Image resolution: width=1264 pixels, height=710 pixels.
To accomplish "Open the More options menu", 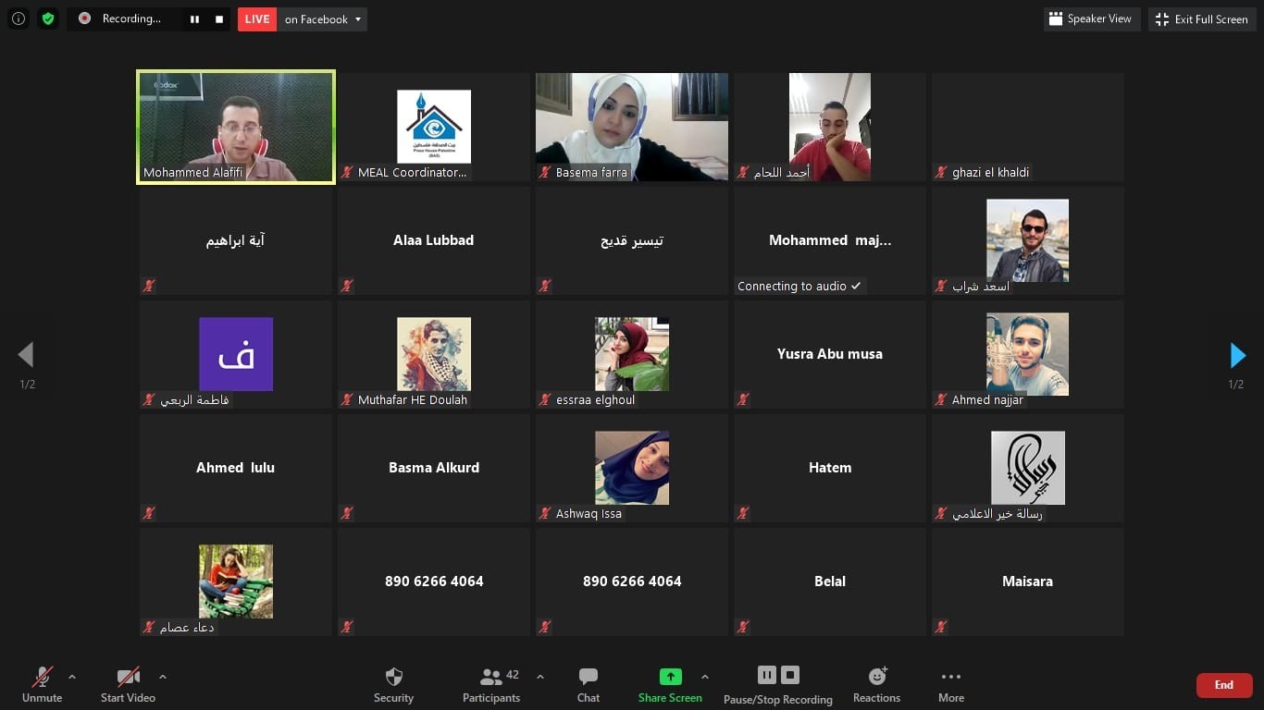I will coord(950,685).
